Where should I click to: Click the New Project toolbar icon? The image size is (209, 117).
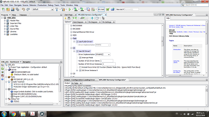click(8, 9)
